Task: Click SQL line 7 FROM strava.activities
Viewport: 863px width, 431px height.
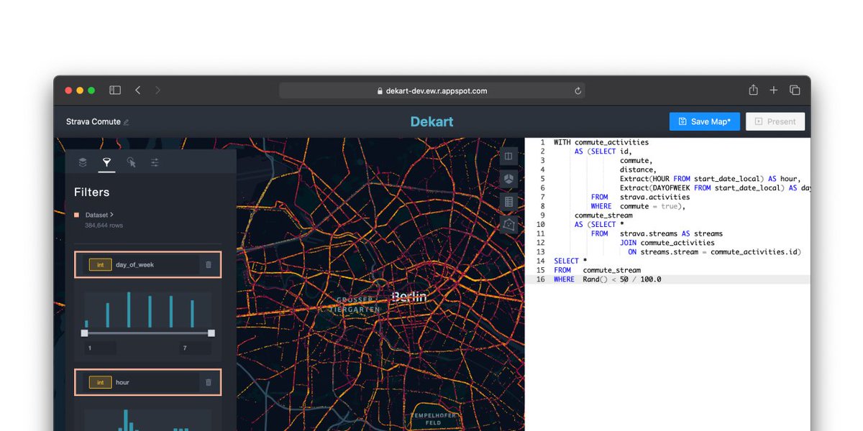Action: (640, 197)
